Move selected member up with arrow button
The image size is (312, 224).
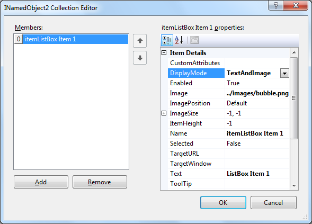pos(140,41)
